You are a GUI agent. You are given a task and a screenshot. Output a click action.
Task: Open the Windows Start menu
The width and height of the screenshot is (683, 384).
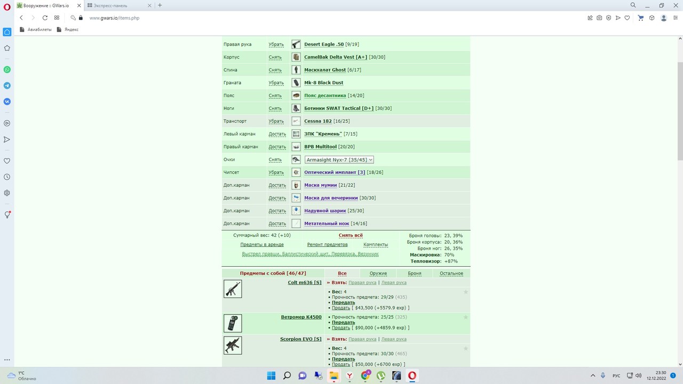coord(271,375)
